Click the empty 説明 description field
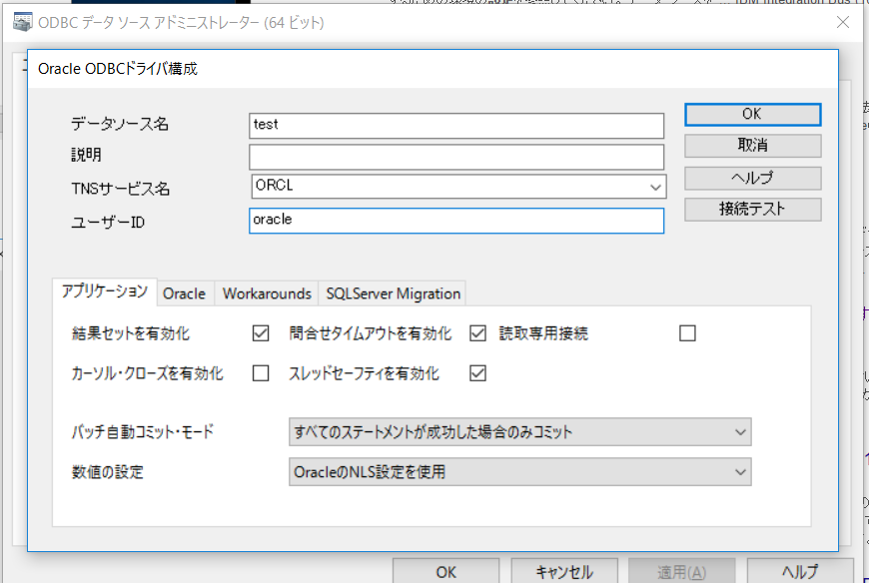Image resolution: width=869 pixels, height=583 pixels. (x=456, y=158)
